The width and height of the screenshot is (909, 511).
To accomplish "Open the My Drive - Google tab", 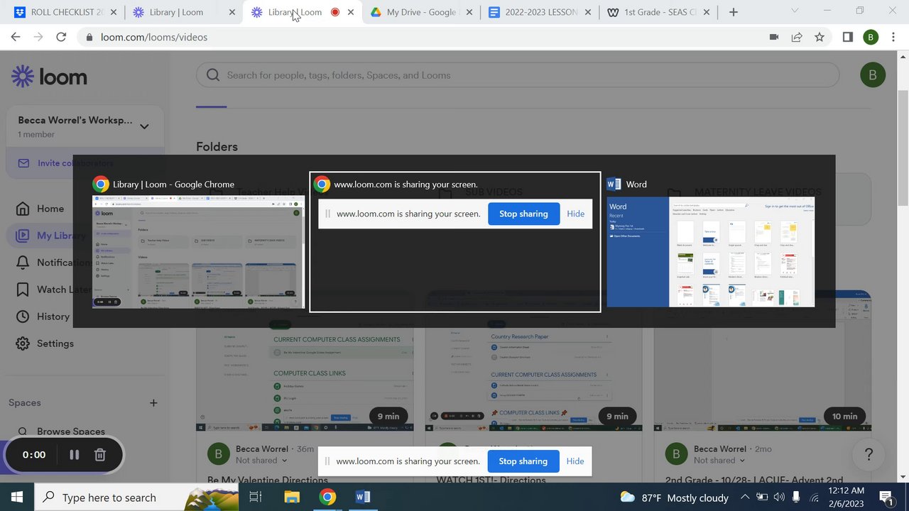I will pos(419,12).
